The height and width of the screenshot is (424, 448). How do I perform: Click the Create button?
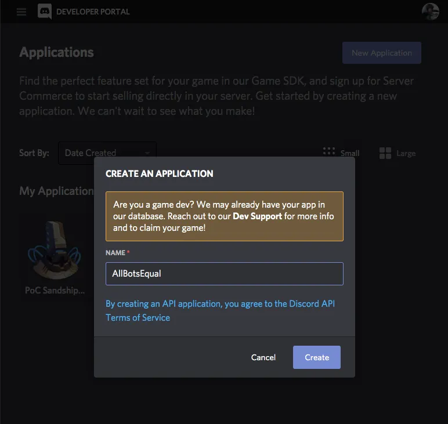[x=317, y=357]
